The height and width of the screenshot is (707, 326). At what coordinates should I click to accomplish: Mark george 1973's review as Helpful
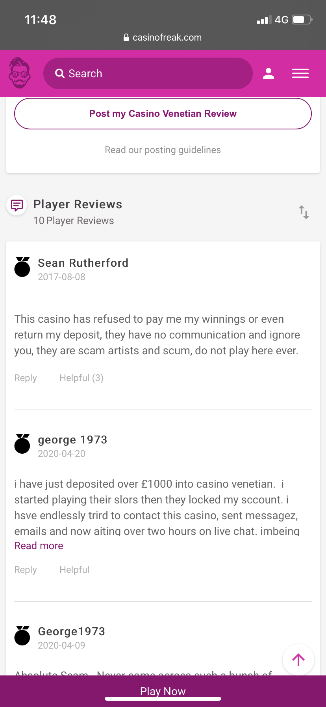click(74, 570)
